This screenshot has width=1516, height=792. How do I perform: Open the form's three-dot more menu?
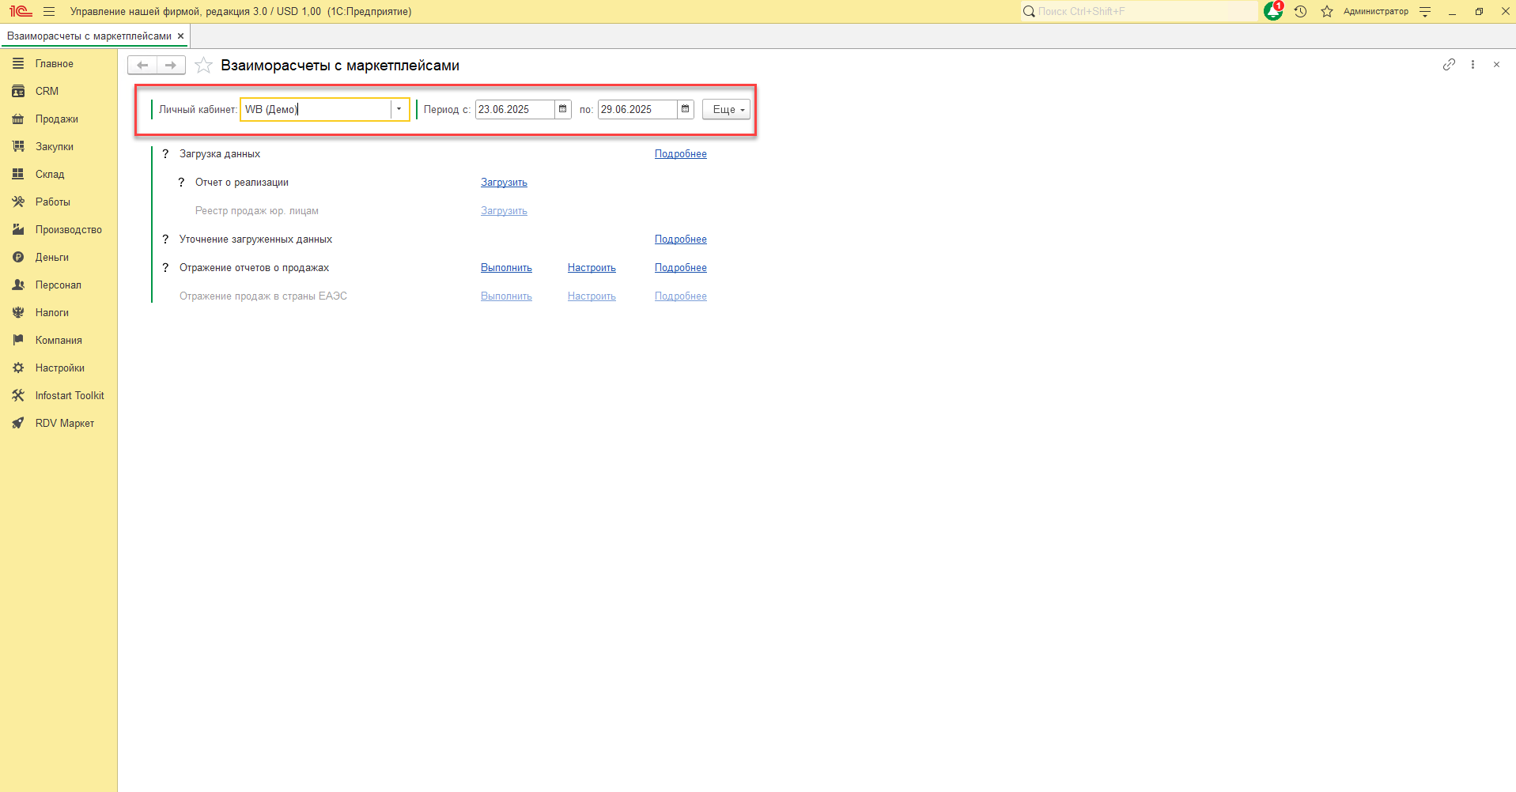coord(1473,65)
